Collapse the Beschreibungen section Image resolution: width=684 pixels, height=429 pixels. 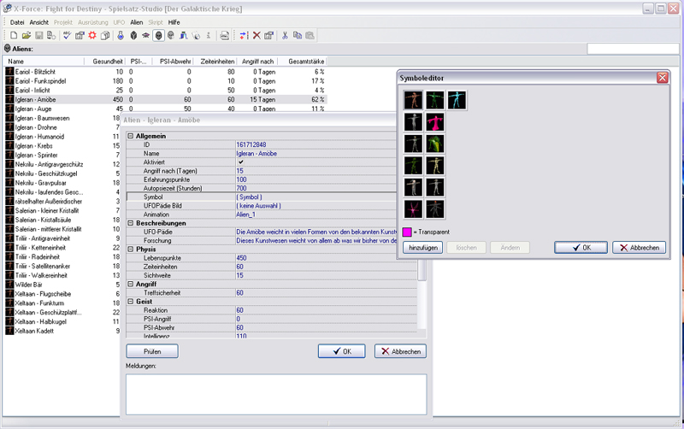[x=131, y=223]
